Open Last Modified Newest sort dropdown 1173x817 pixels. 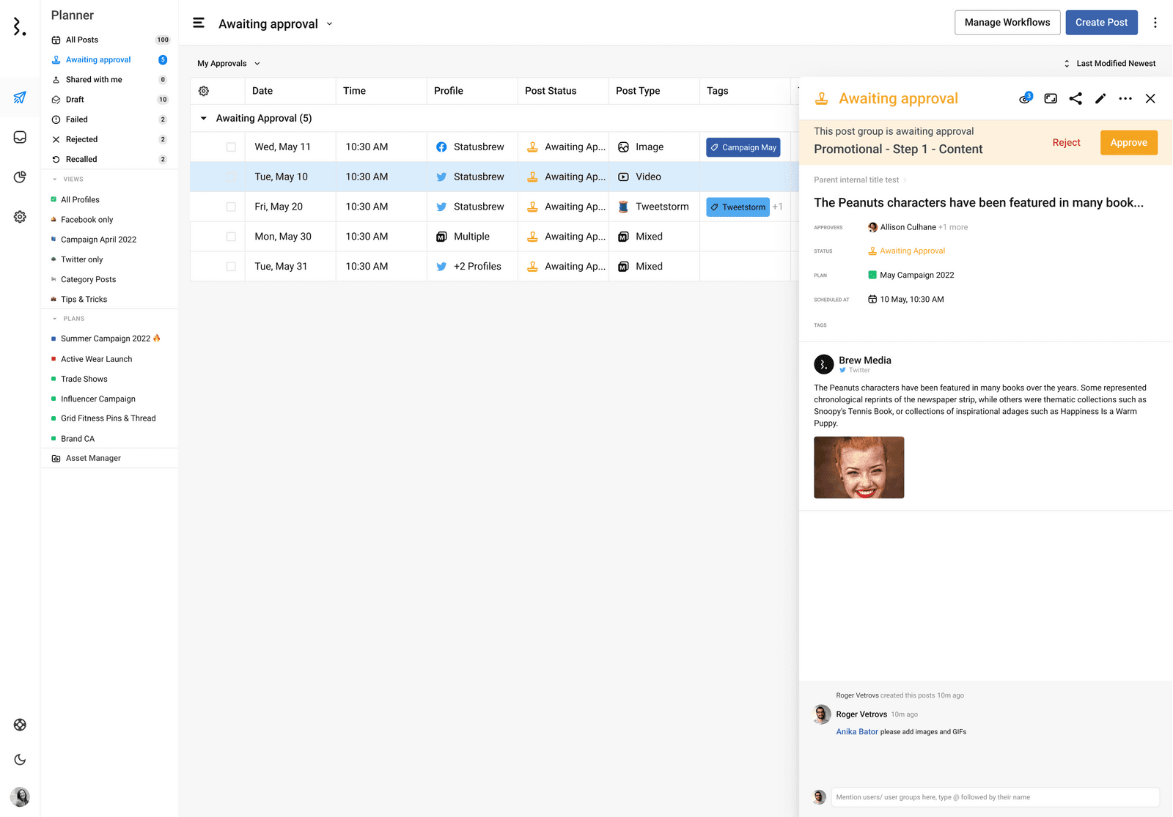[x=1110, y=64]
